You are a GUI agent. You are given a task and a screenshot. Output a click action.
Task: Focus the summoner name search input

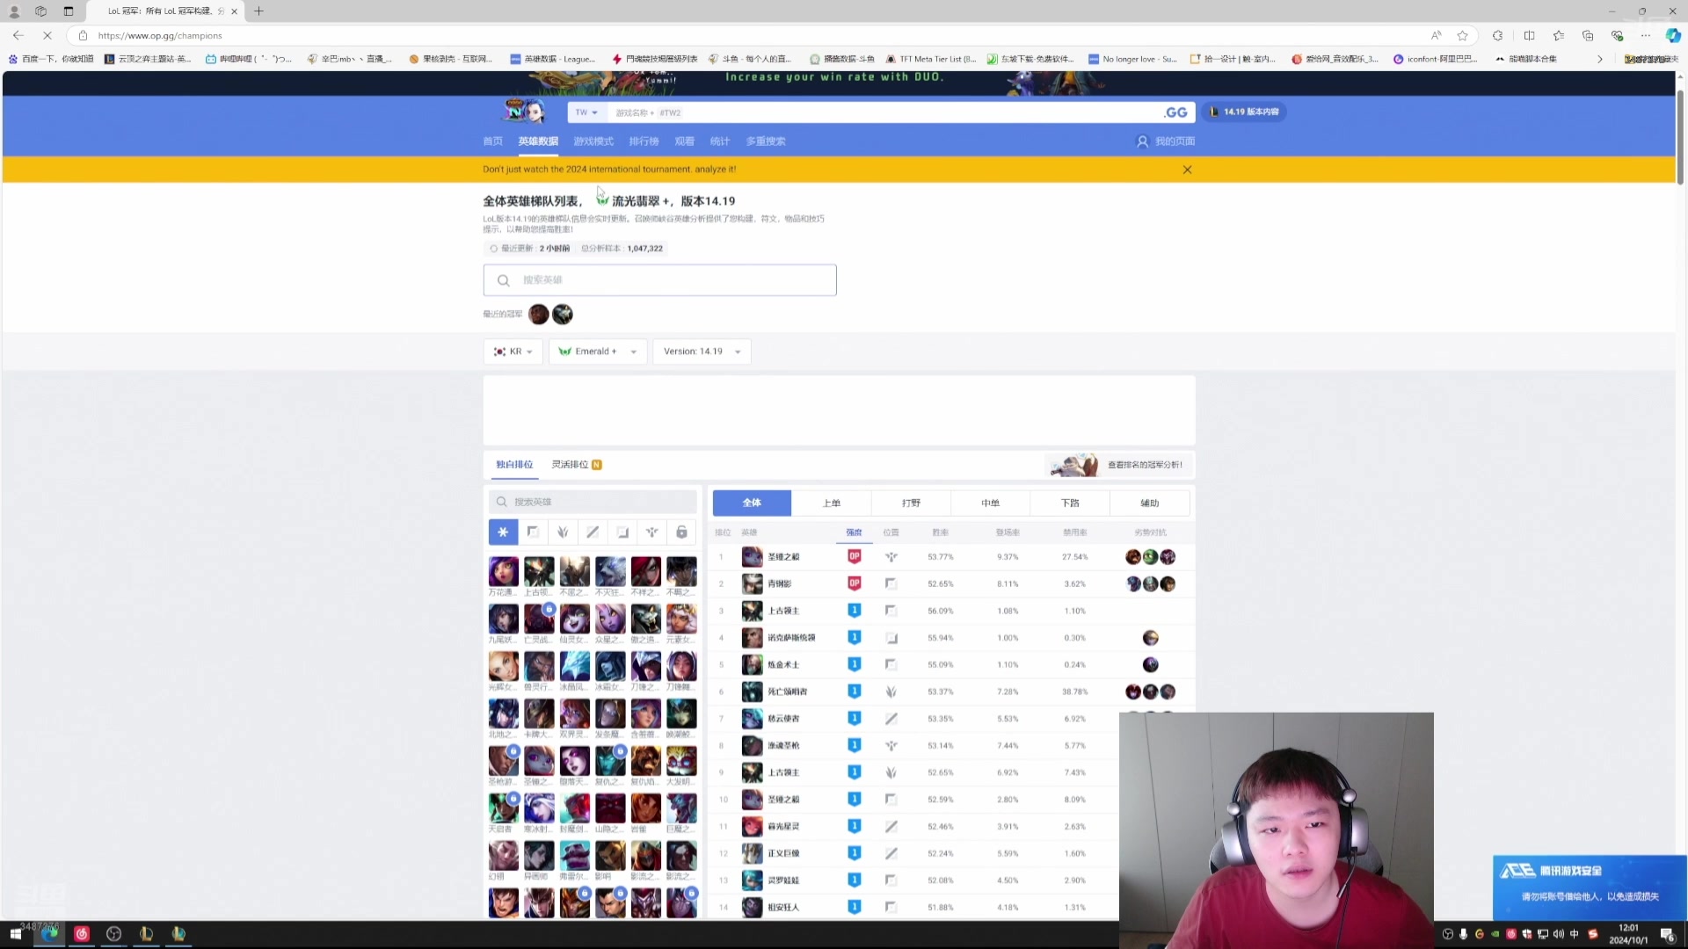[884, 112]
